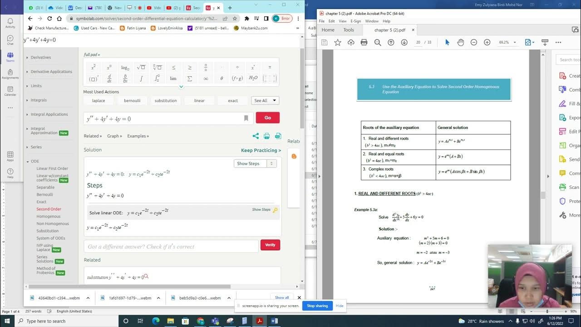
Task: Open Word from the Windows taskbar
Action: coord(274,321)
